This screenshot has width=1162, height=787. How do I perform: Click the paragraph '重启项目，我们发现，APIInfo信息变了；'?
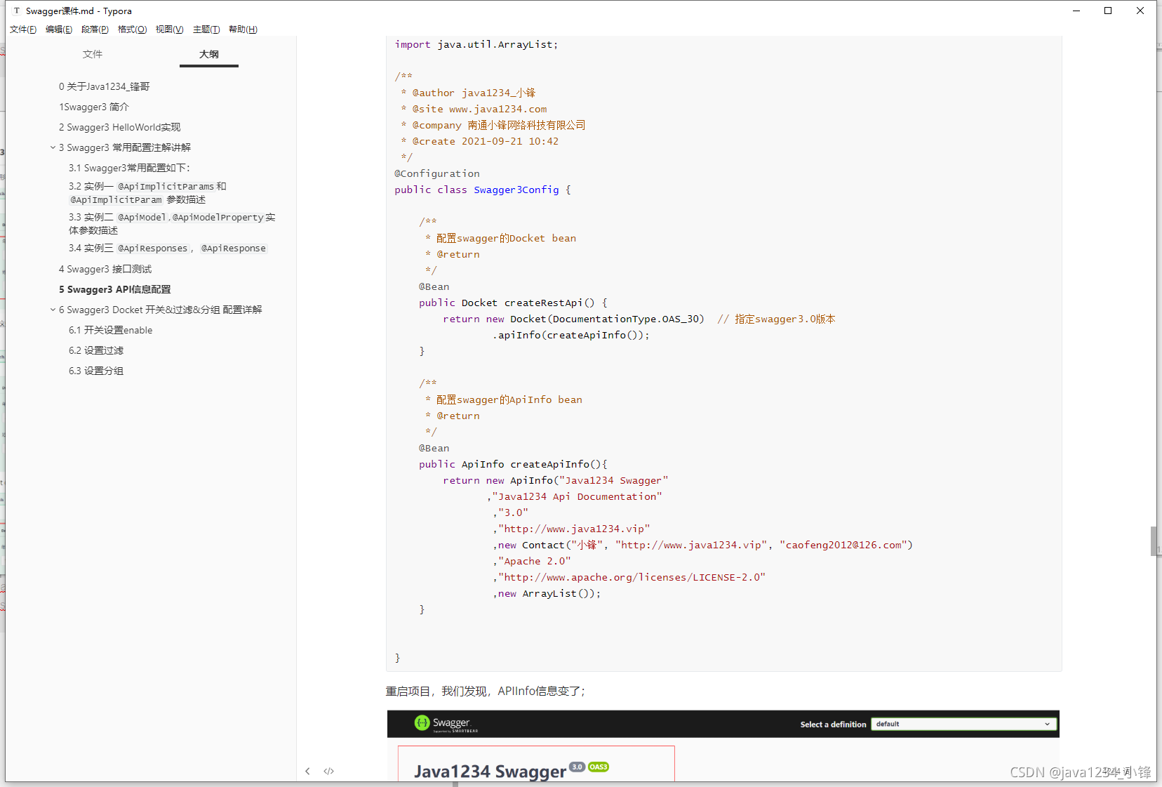coord(486,692)
